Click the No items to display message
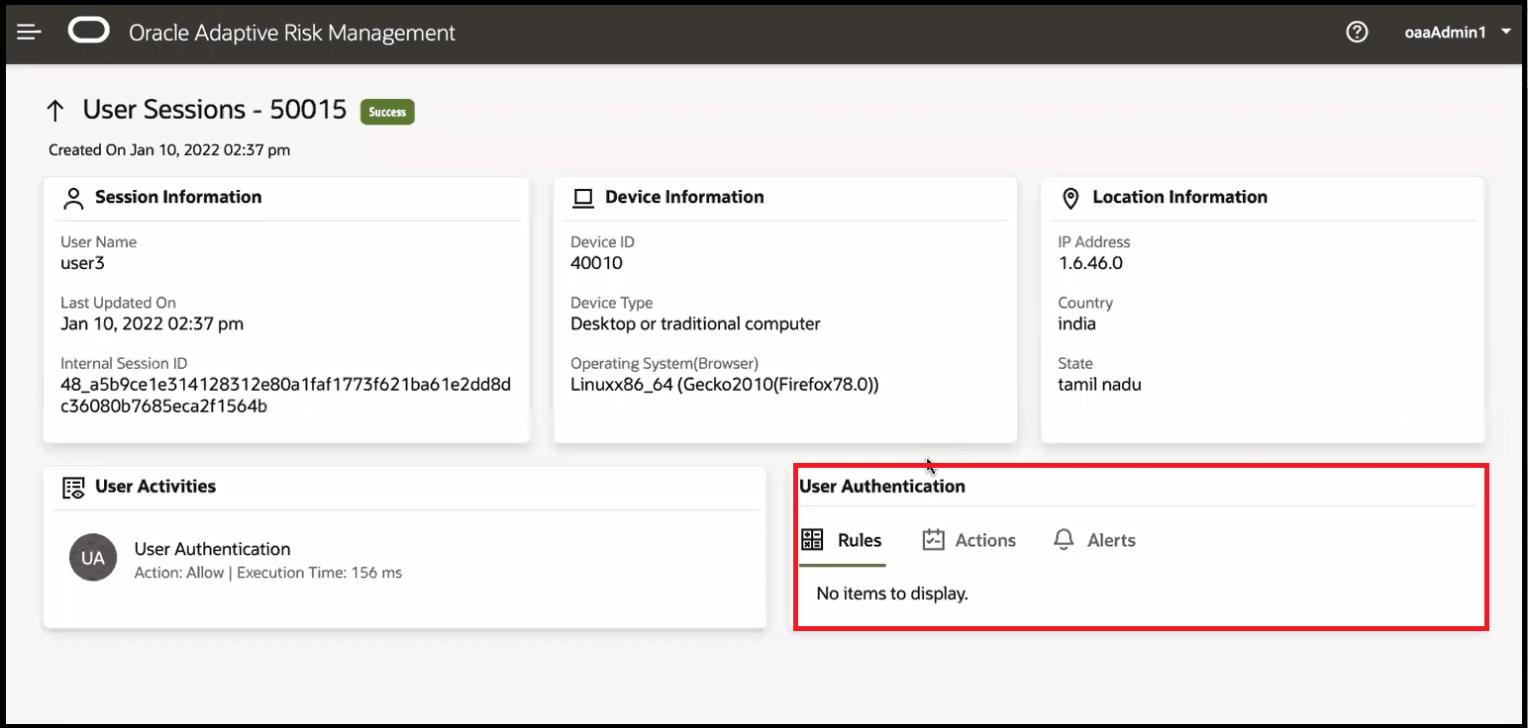The height and width of the screenshot is (728, 1528). 891,593
